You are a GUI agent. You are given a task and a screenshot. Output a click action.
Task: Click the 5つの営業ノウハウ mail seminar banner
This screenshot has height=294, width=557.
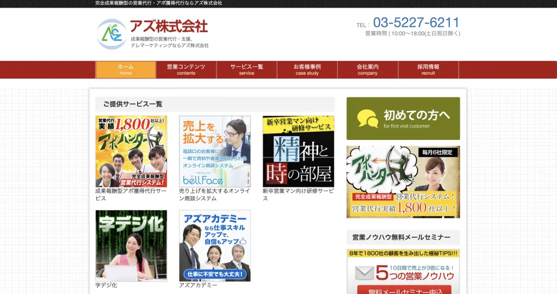tap(403, 272)
